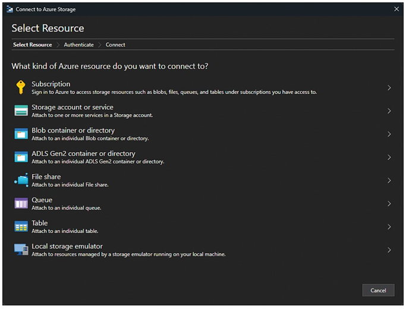
Task: Choose the Table heading
Action: click(x=40, y=223)
